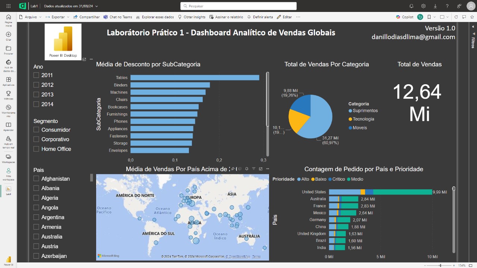Open focus mode on the map visual
Viewport: 477px width, 268px height.
pos(260,169)
